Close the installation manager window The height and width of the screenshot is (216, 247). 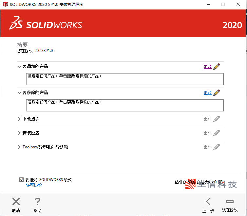pos(238,4)
